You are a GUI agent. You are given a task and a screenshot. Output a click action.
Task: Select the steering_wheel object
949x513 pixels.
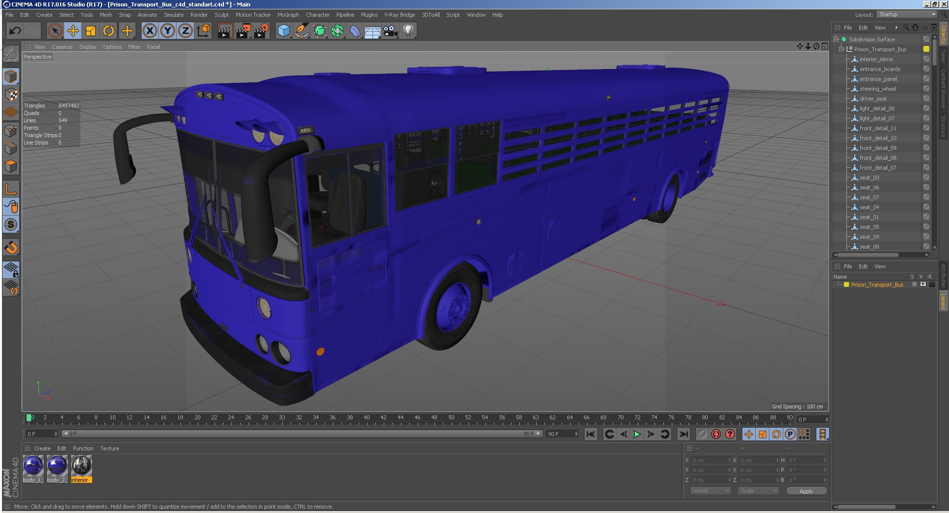(877, 89)
